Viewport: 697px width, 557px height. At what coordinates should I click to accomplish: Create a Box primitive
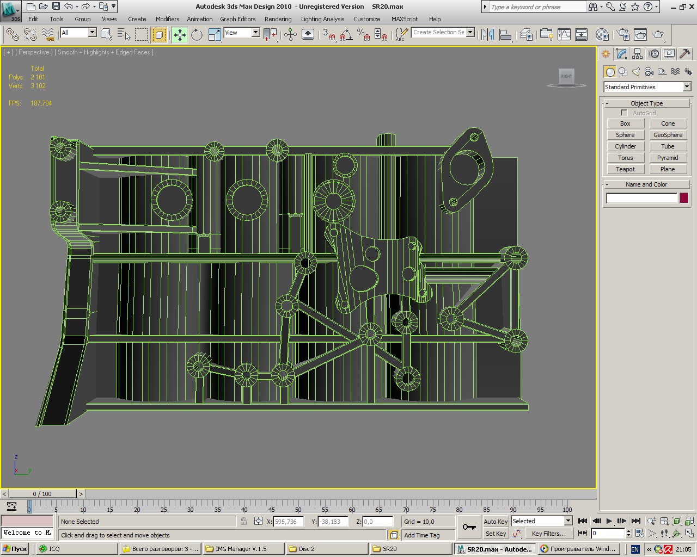click(625, 123)
